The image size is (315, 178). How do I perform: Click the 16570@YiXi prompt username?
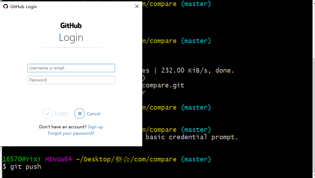point(21,159)
